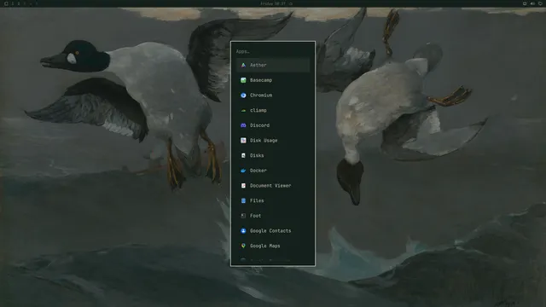This screenshot has width=546, height=307.
Task: Open the volume speaker icon in top bar
Action: (532, 3)
